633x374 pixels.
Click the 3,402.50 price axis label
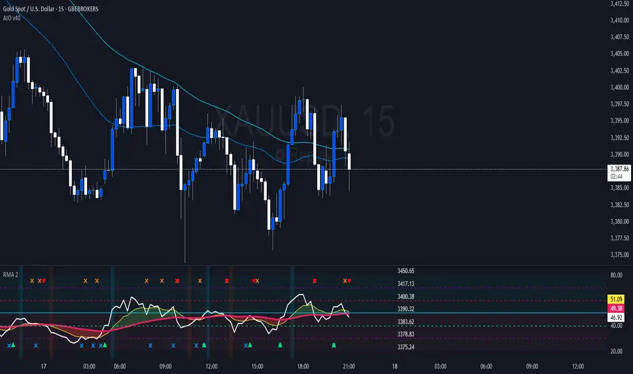click(619, 71)
